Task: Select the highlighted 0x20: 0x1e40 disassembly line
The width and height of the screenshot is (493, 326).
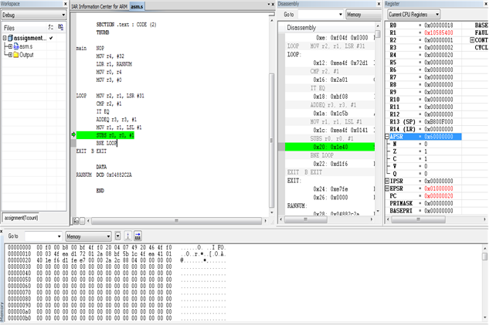Action: (x=330, y=147)
